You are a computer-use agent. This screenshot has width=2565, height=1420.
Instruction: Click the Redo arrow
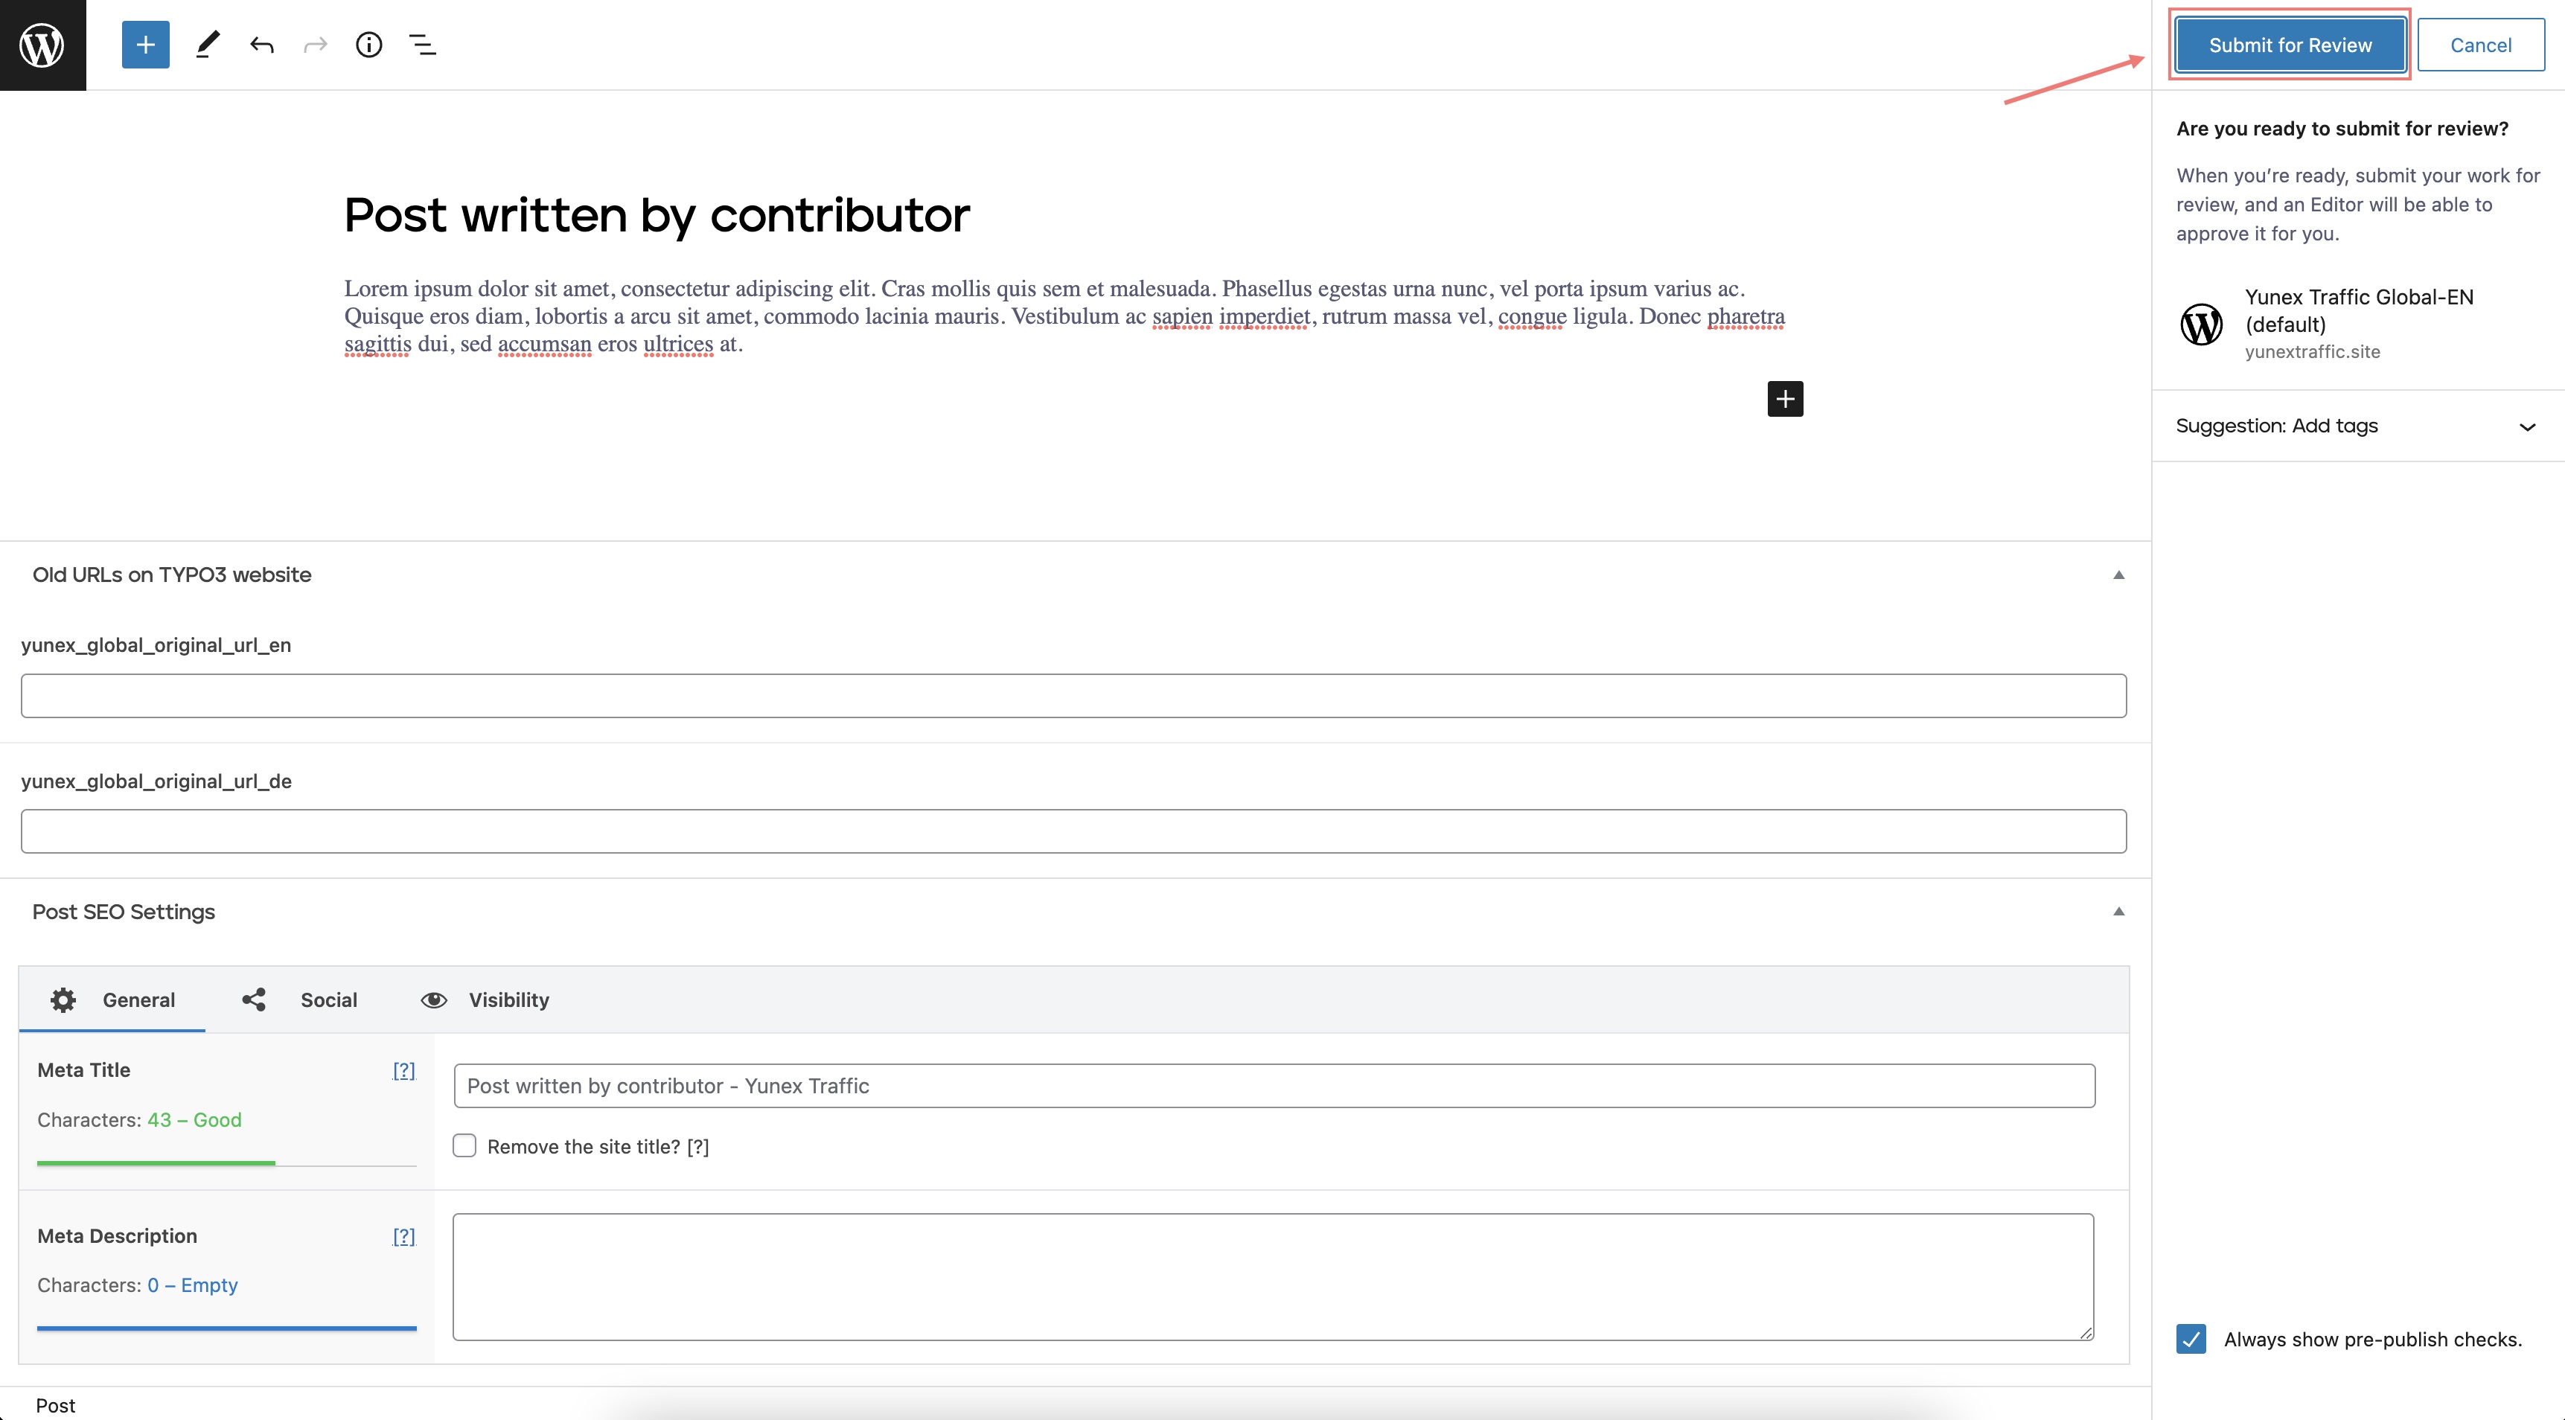316,45
